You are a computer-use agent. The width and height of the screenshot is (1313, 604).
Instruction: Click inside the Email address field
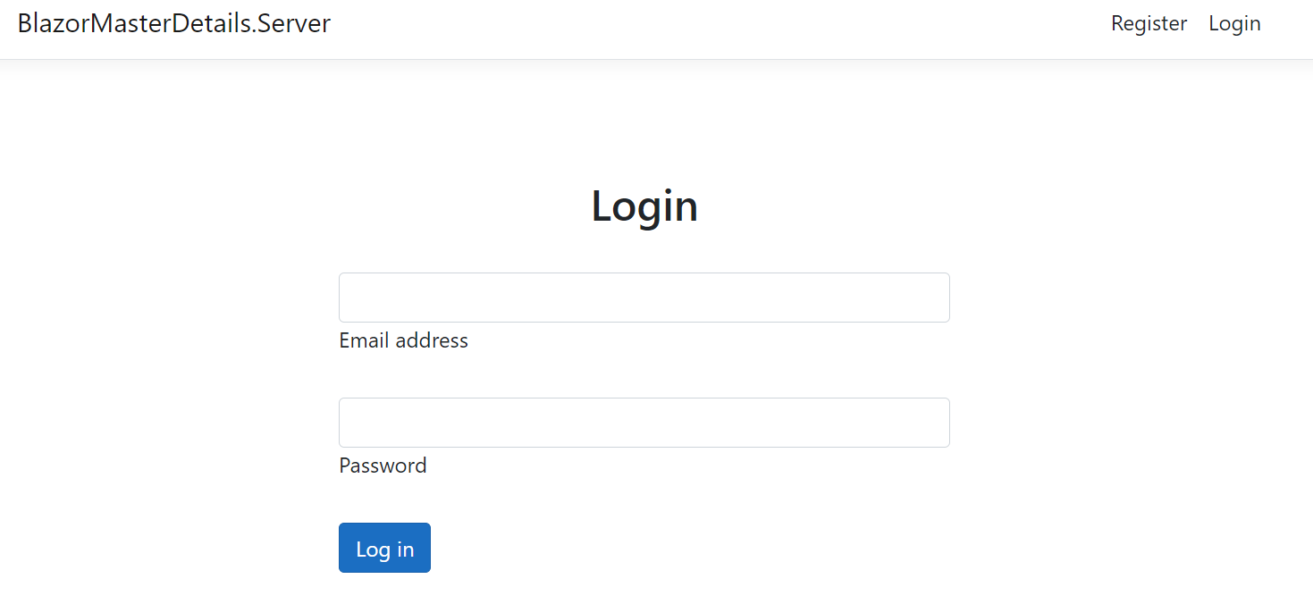(x=644, y=297)
